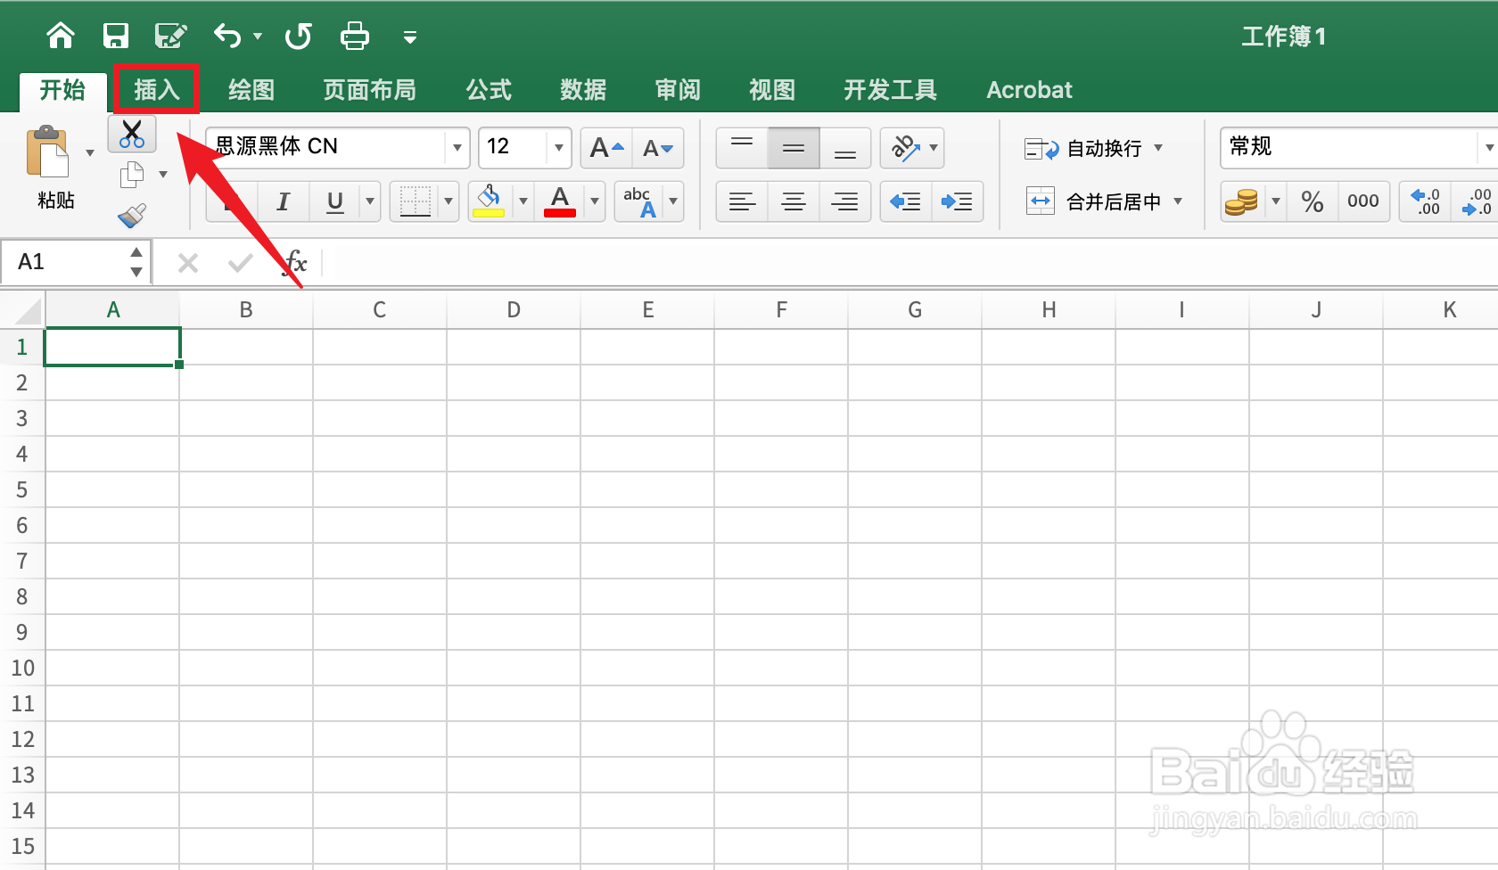
Task: Apply the red font color swatch
Action: (x=560, y=201)
